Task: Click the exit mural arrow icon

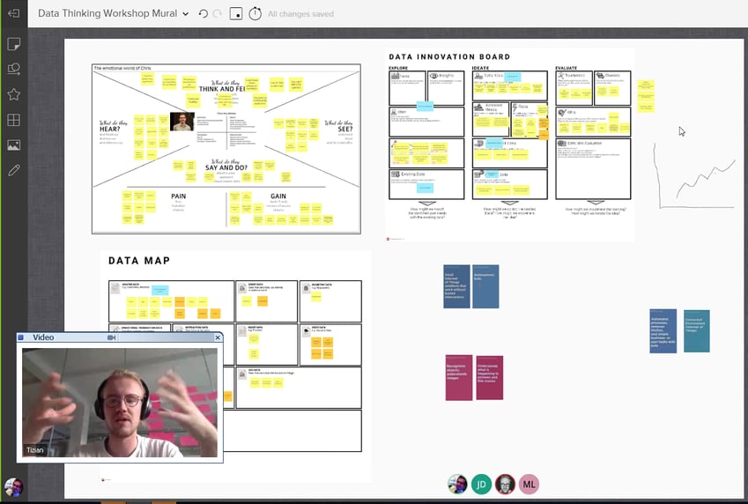Action: pos(13,13)
